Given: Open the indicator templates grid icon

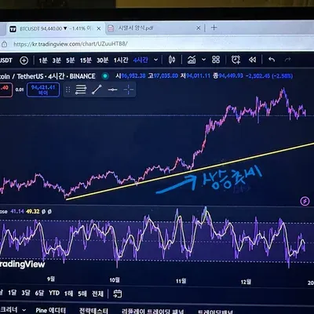Looking at the screenshot, I should click(x=216, y=60).
